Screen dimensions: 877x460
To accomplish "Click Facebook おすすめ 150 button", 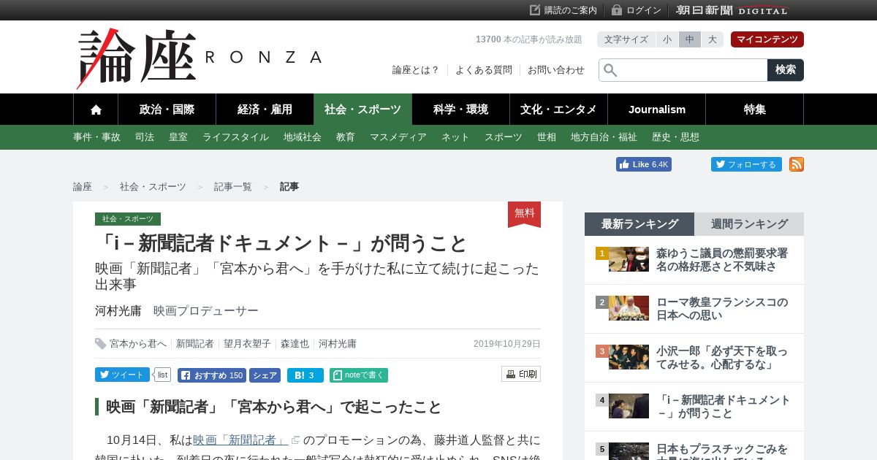I will point(212,375).
